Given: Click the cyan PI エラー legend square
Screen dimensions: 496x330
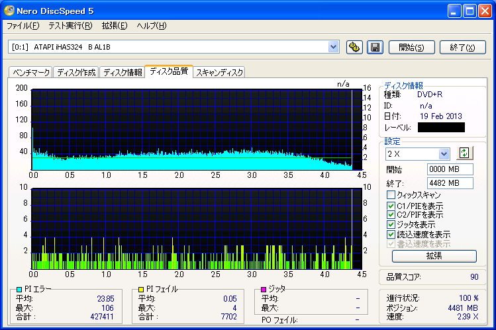Looking at the screenshot, I should click(x=19, y=289).
